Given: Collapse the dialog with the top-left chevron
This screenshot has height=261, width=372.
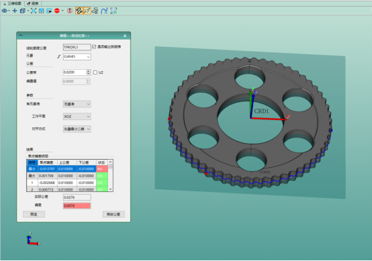Looking at the screenshot, I should point(20,36).
